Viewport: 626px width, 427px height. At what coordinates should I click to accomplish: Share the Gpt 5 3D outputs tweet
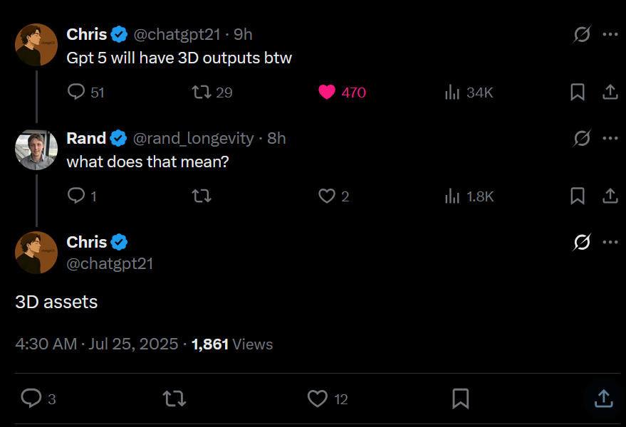[x=610, y=92]
